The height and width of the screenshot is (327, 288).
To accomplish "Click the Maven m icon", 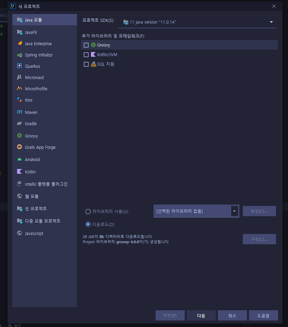I will 19,112.
